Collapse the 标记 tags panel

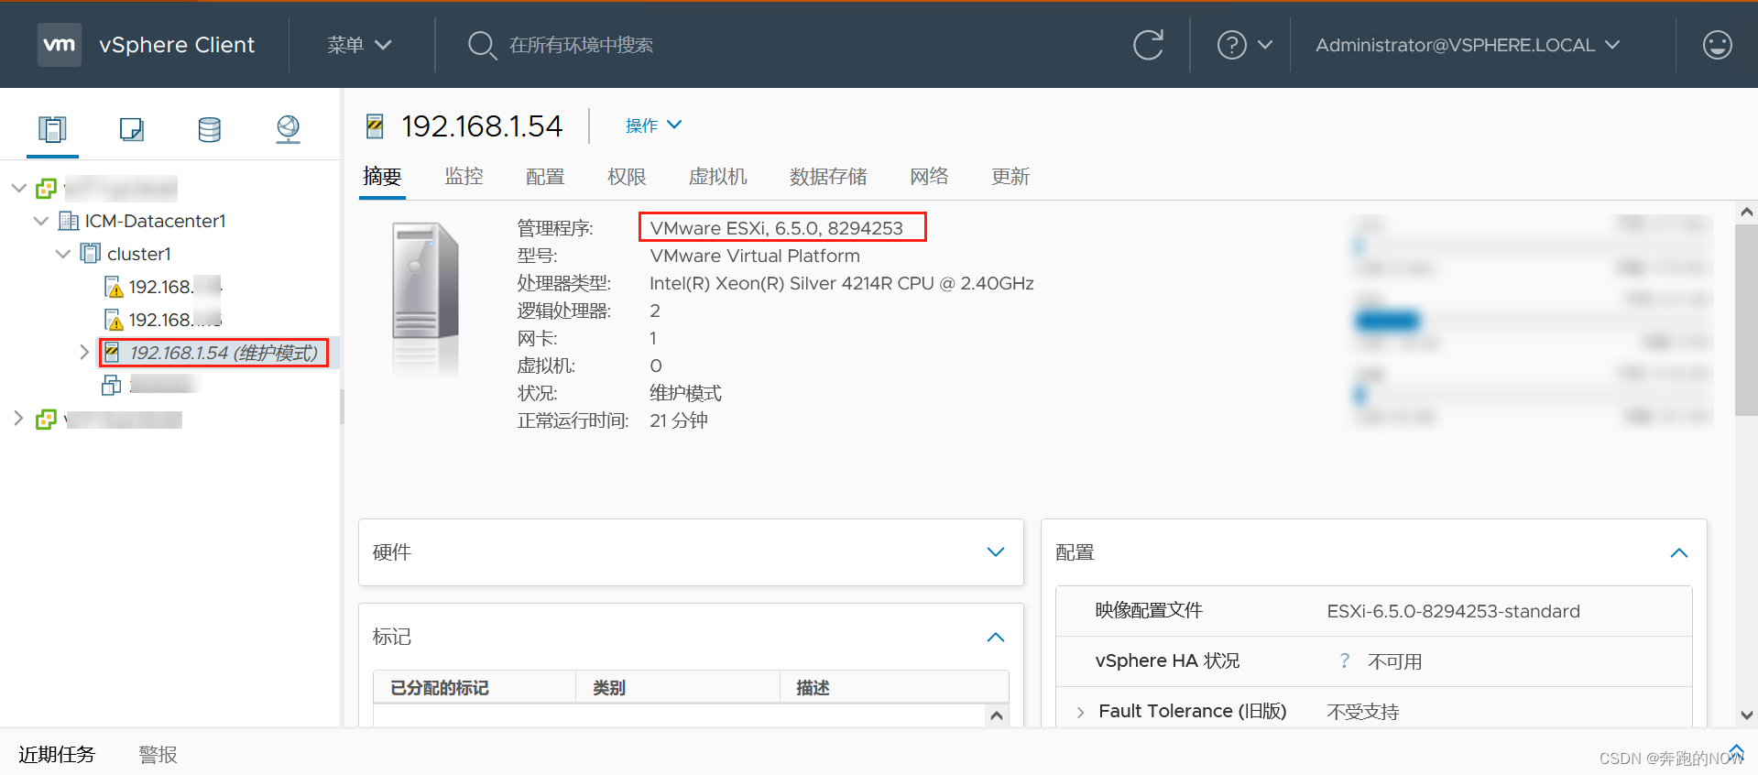point(996,637)
